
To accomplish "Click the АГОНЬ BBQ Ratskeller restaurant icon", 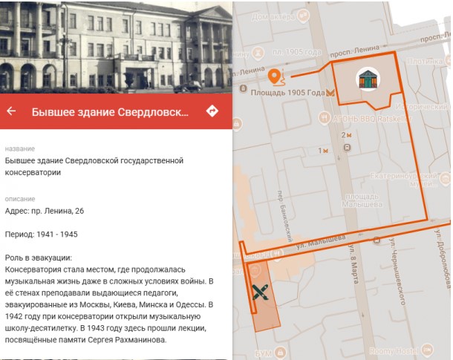I will pyautogui.click(x=324, y=117).
